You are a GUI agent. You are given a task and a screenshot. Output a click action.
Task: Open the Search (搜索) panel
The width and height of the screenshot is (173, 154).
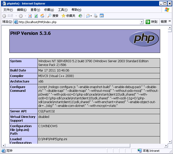[x=53, y=16]
